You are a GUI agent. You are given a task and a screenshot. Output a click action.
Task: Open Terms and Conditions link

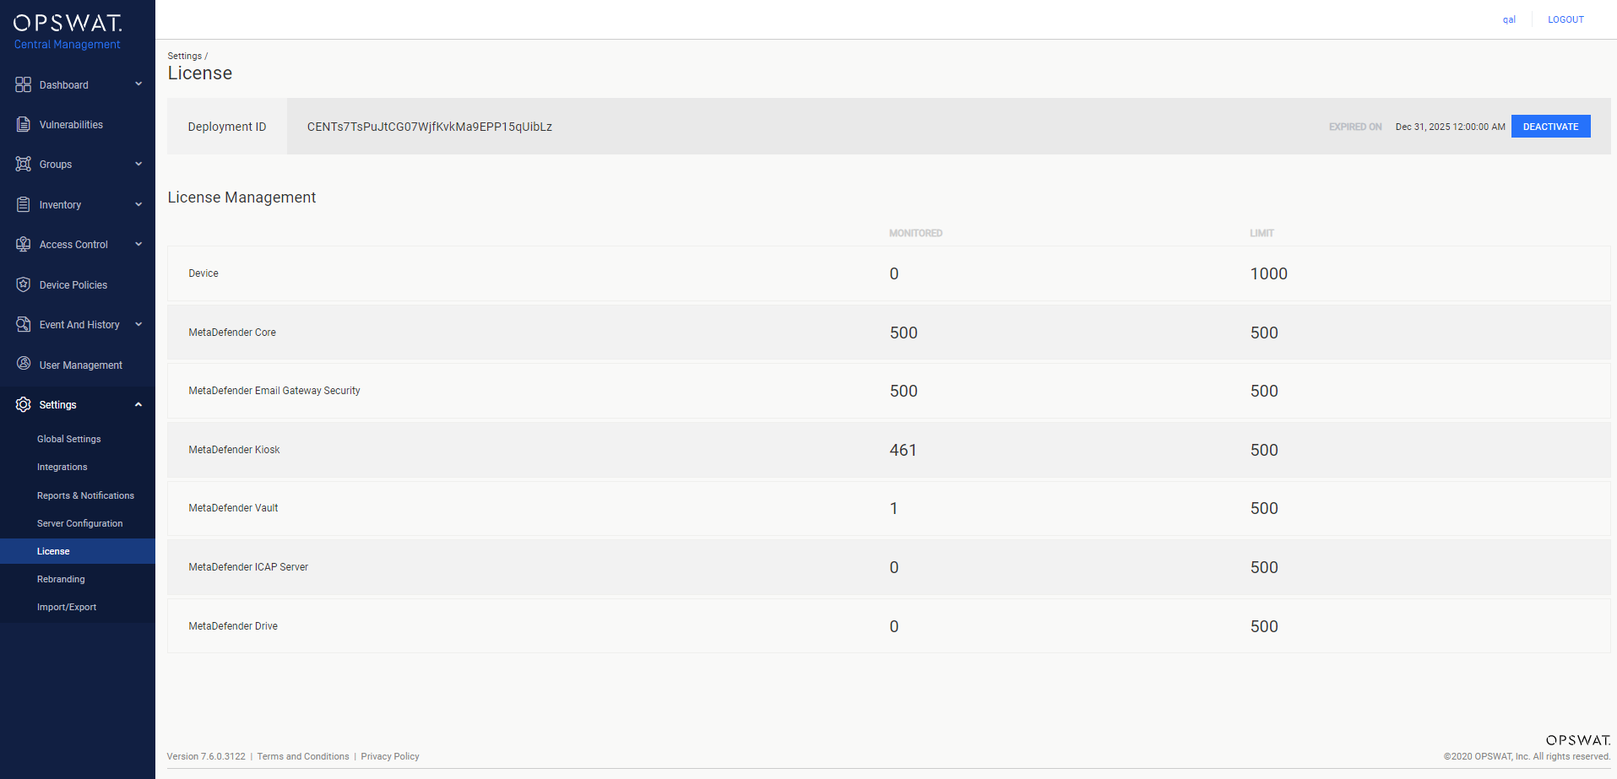303,756
